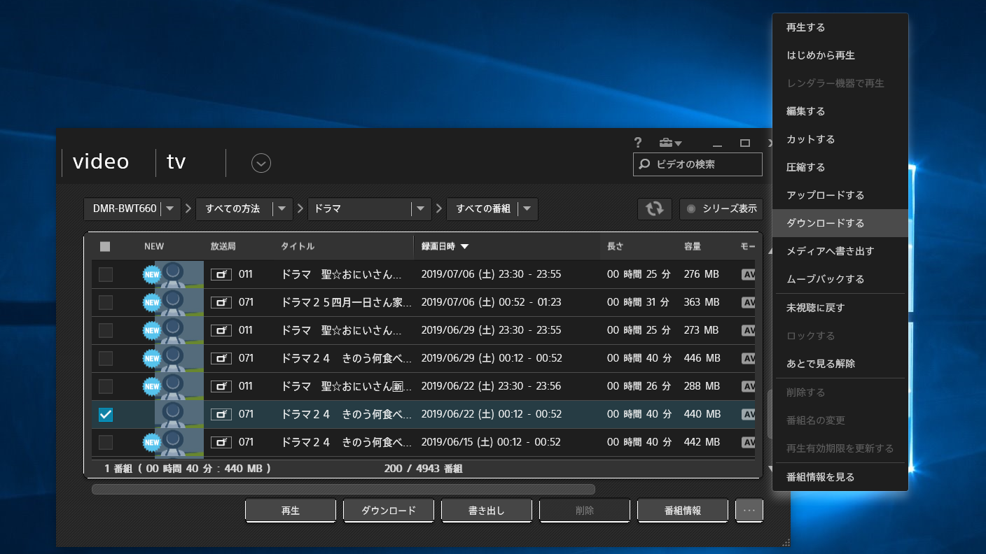
Task: Open the ドラマ genre dropdown
Action: point(420,208)
